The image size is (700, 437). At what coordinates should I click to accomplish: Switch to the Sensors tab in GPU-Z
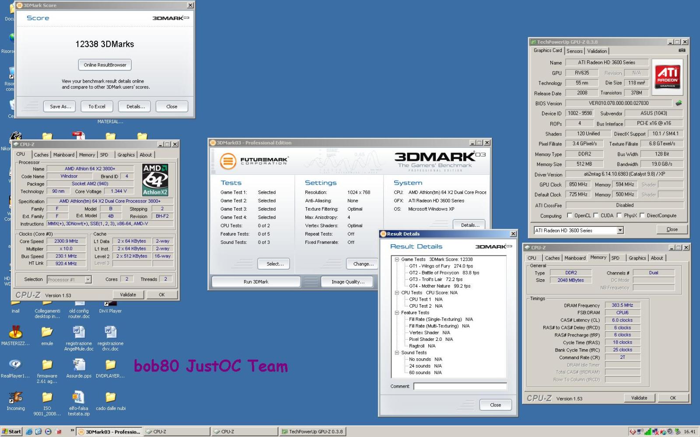tap(574, 51)
